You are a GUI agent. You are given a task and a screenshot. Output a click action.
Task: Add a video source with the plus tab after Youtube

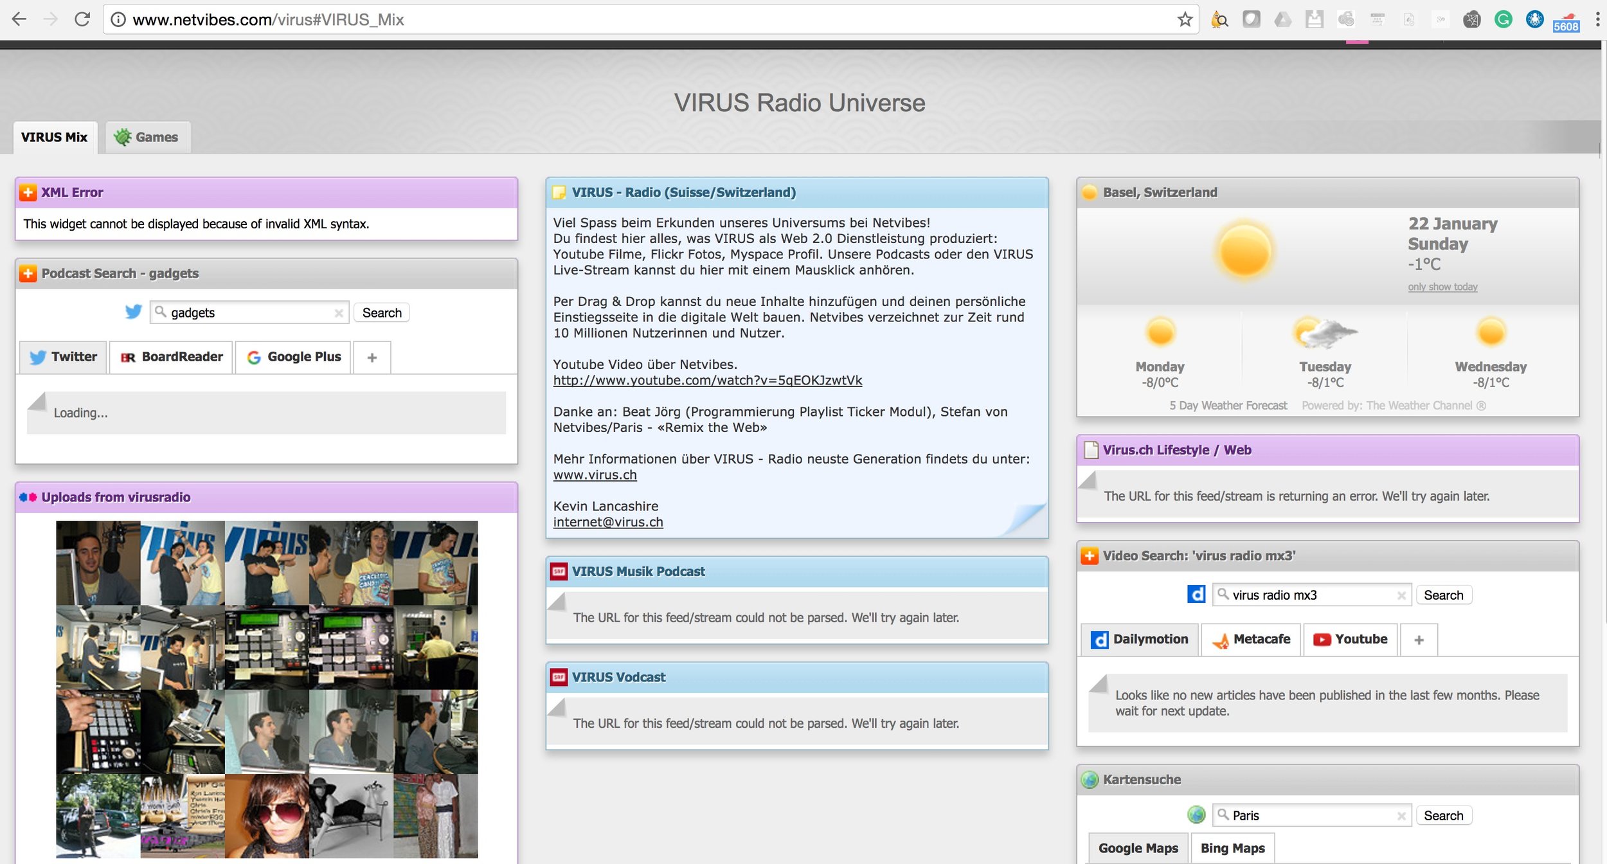click(x=1419, y=640)
